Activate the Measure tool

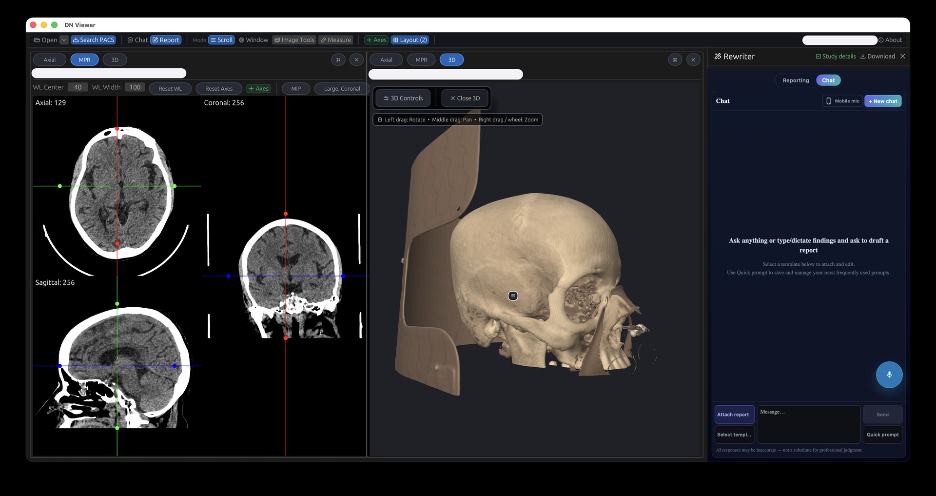[x=336, y=40]
